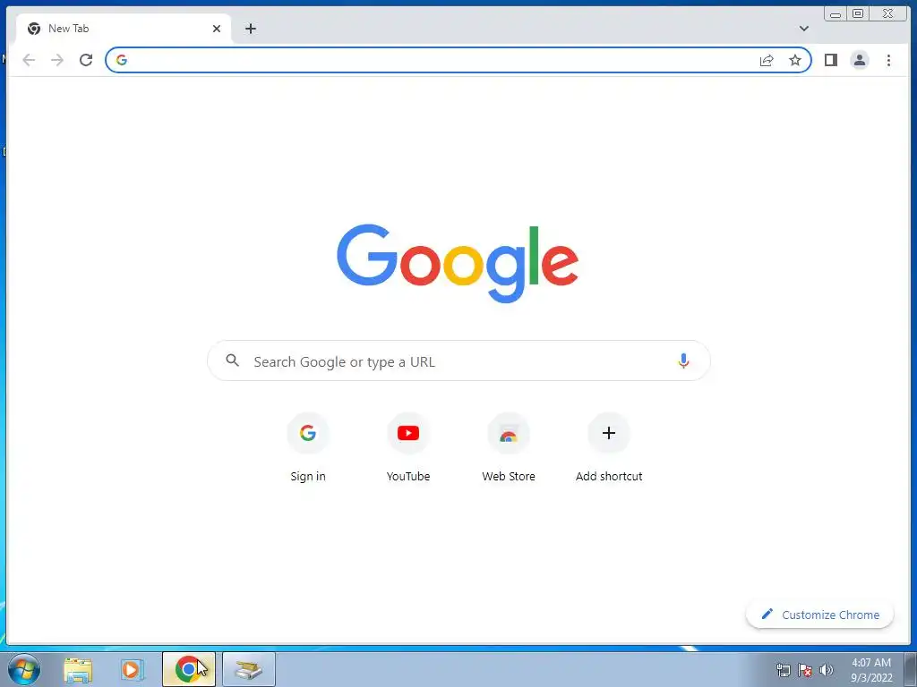Go forward using the forward arrow
Viewport: 917px width, 687px height.
(57, 60)
